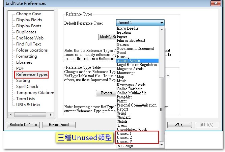Click the sidebar horizontal scroll right arrow
The width and height of the screenshot is (225, 152).
coord(51,115)
